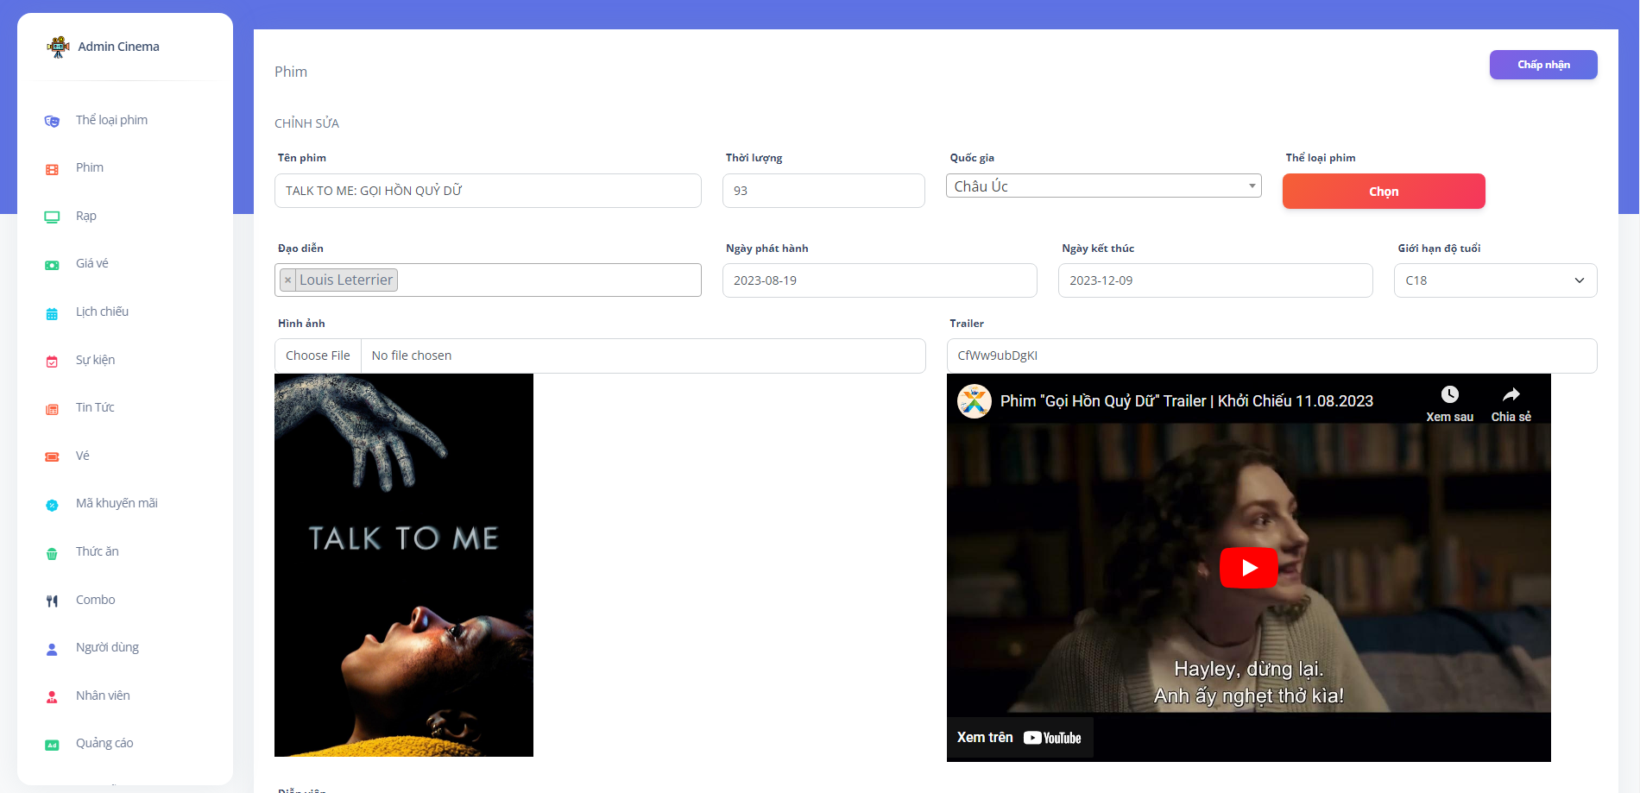Screen dimensions: 1640x793
Task: Play the YouTube trailer video
Action: pos(1248,568)
